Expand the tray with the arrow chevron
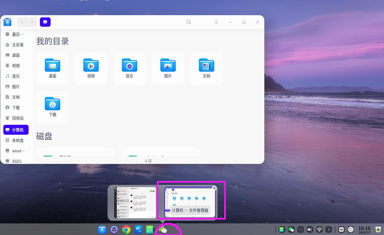384x235 pixels. click(x=329, y=229)
